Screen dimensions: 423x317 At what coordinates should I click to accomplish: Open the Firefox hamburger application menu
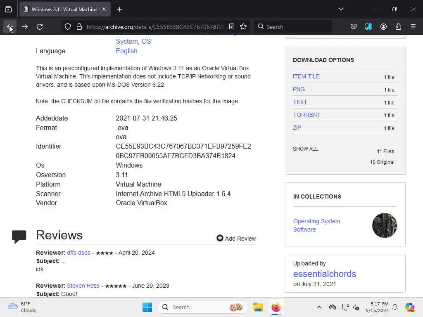tap(413, 26)
